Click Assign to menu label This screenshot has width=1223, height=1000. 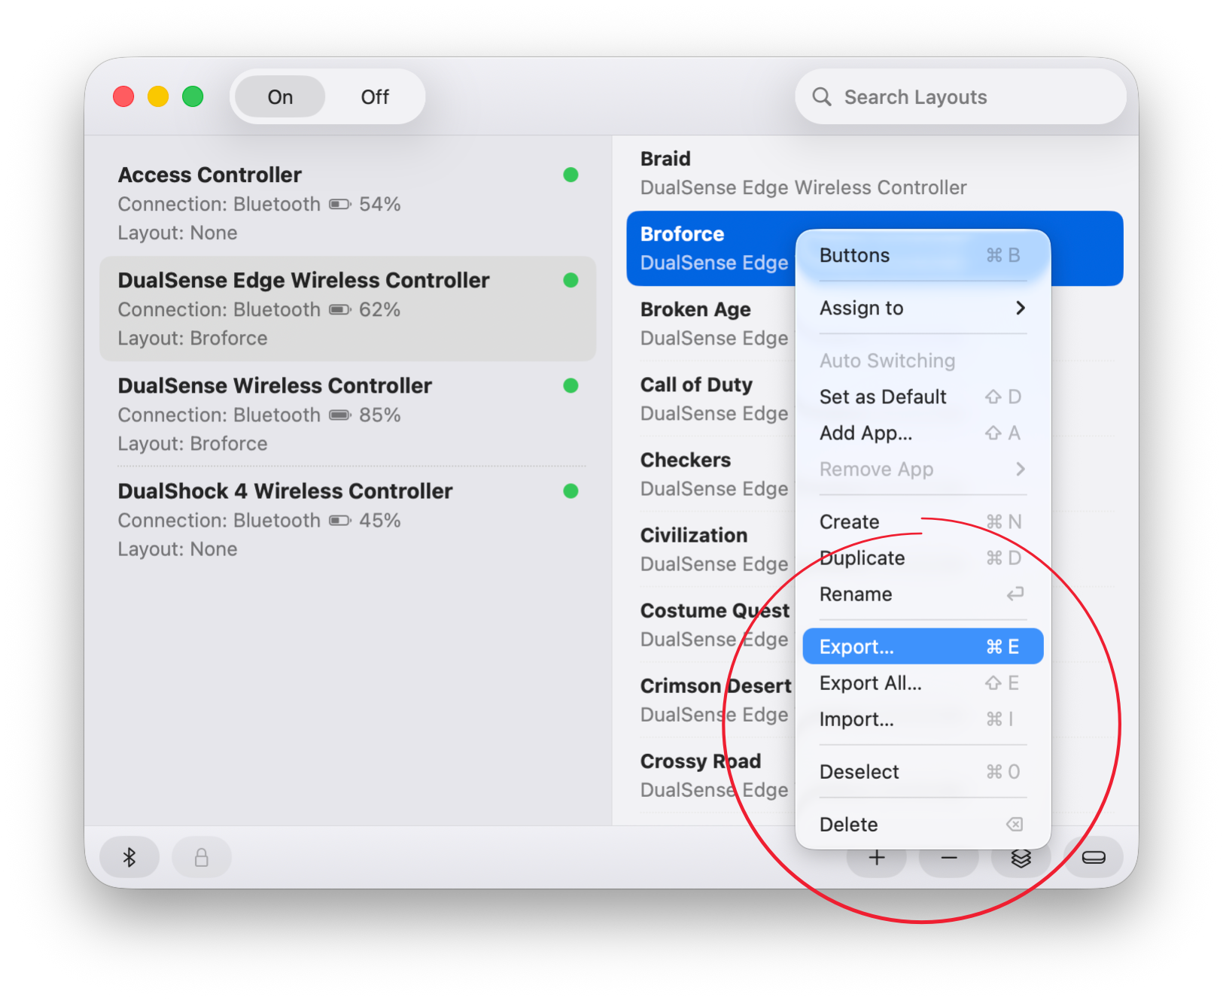point(861,308)
